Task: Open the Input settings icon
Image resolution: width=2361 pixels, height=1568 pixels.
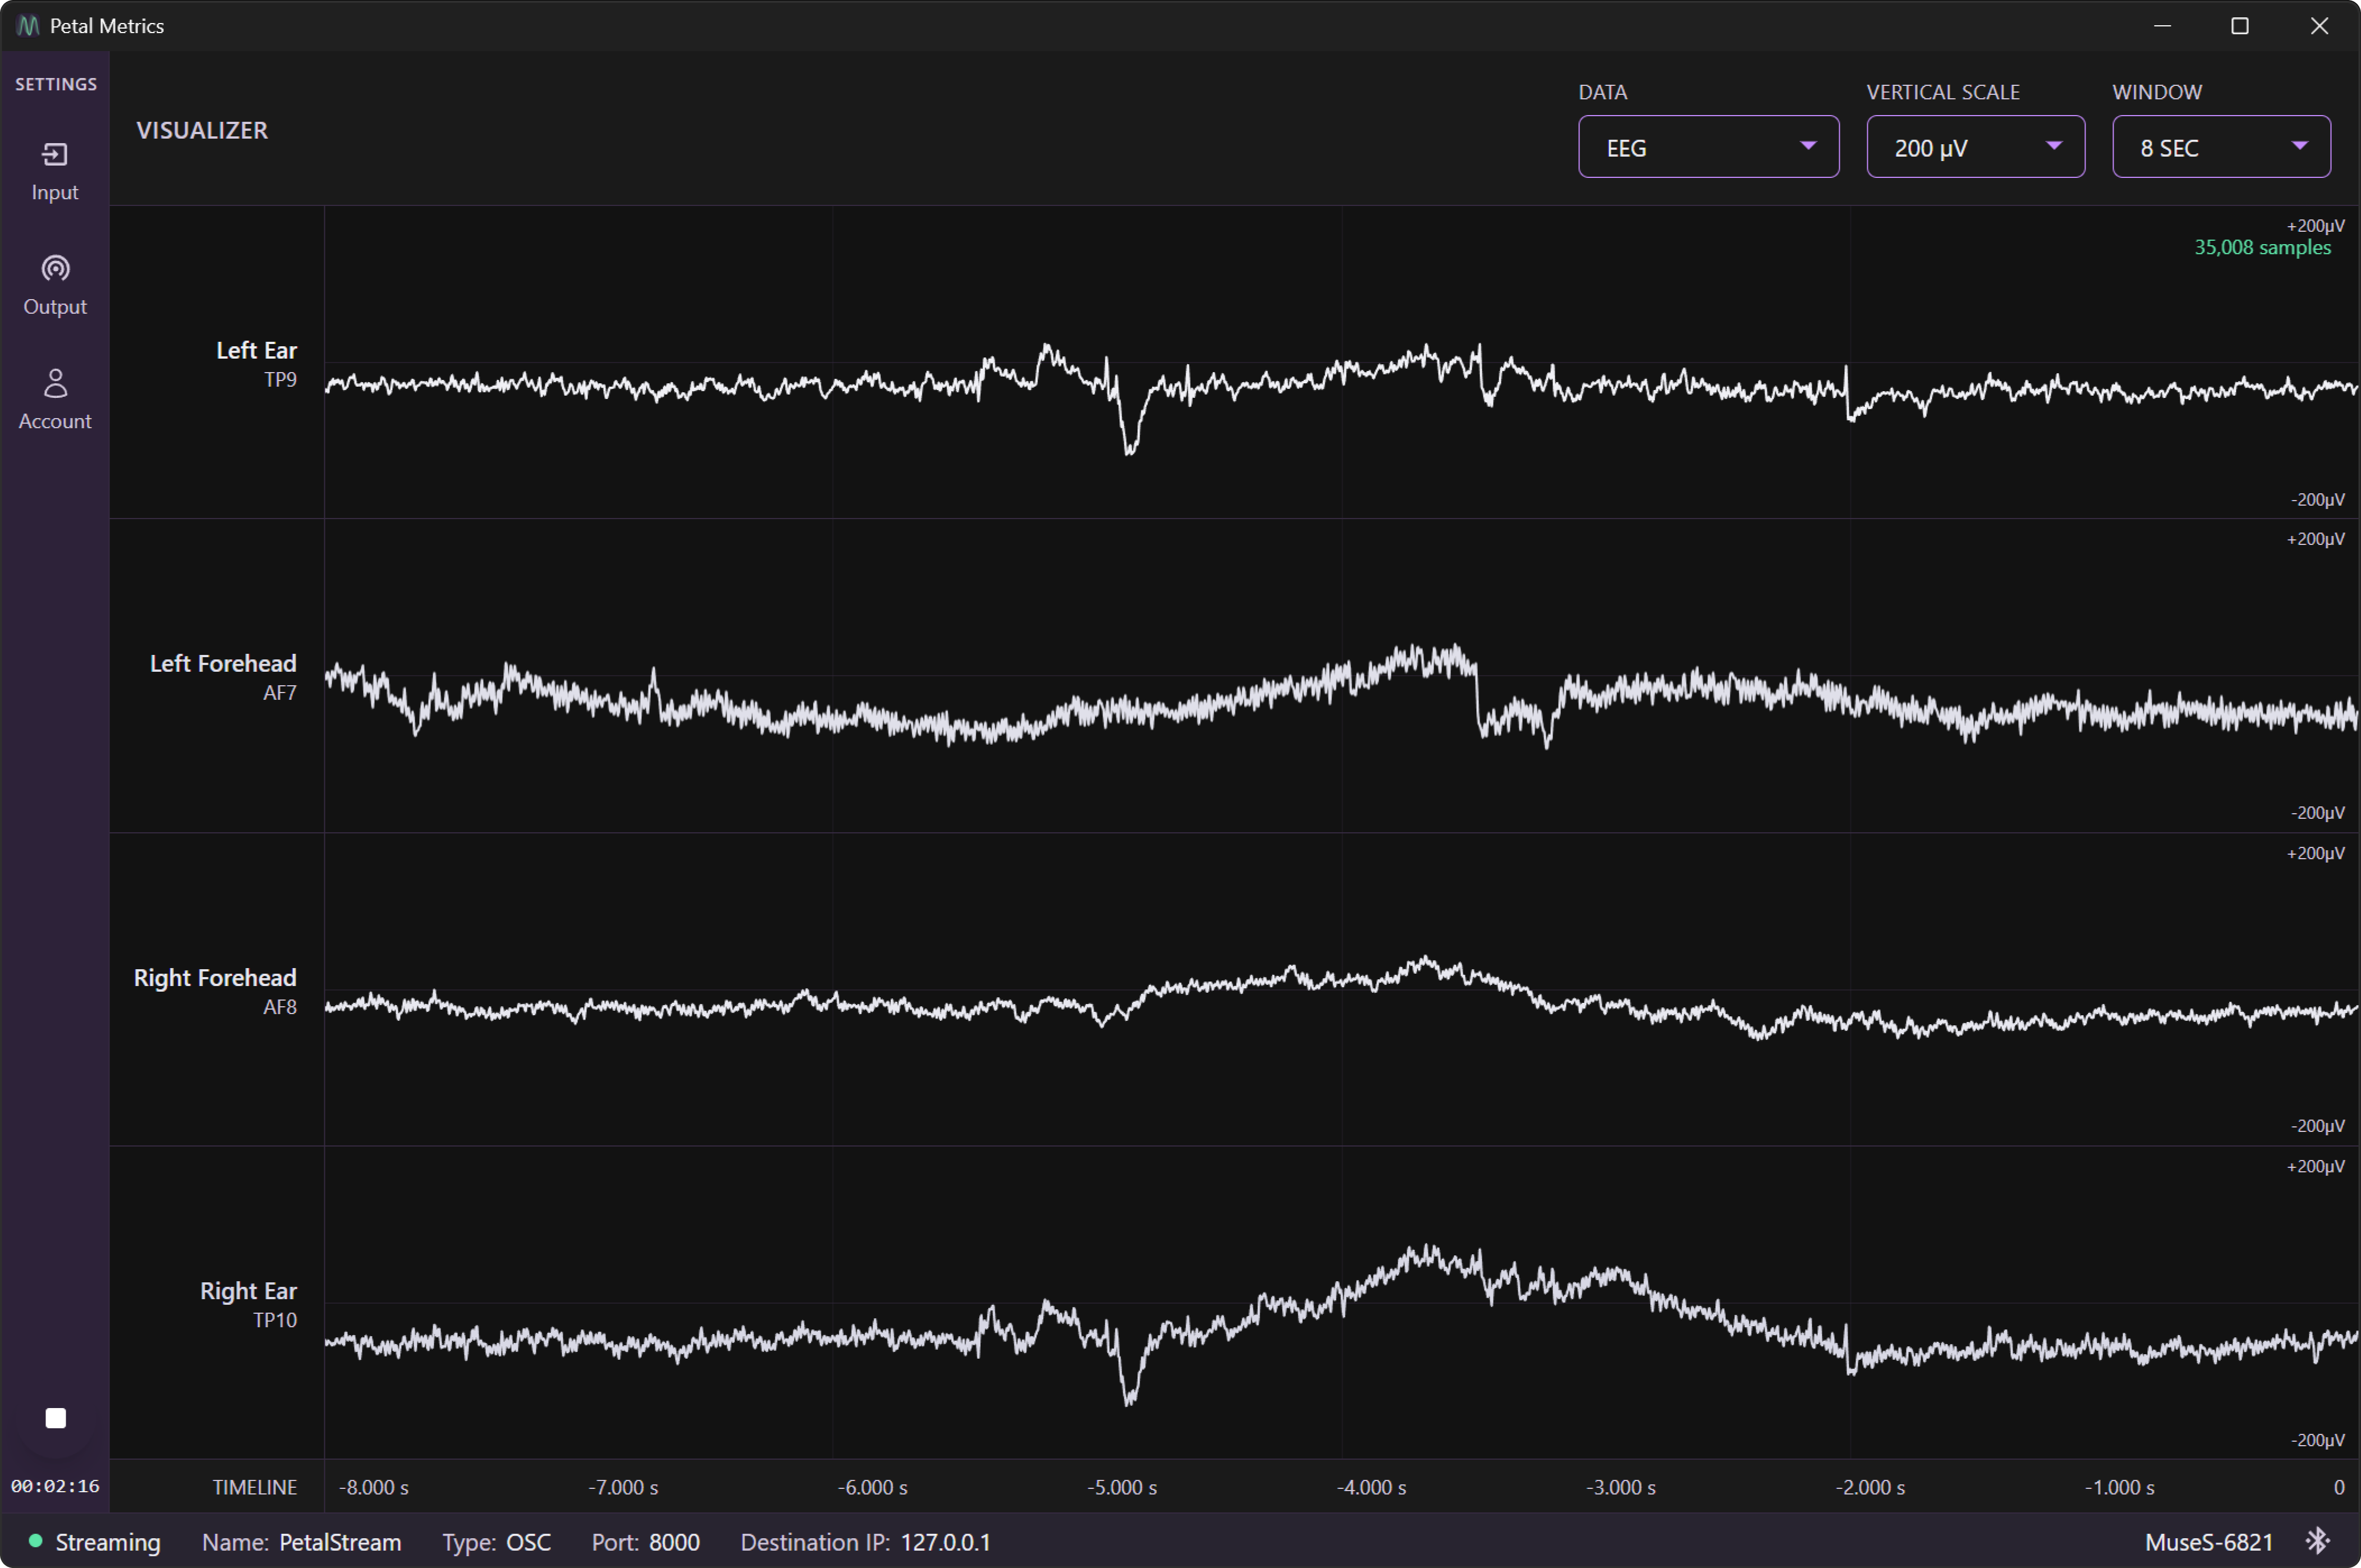Action: click(55, 155)
